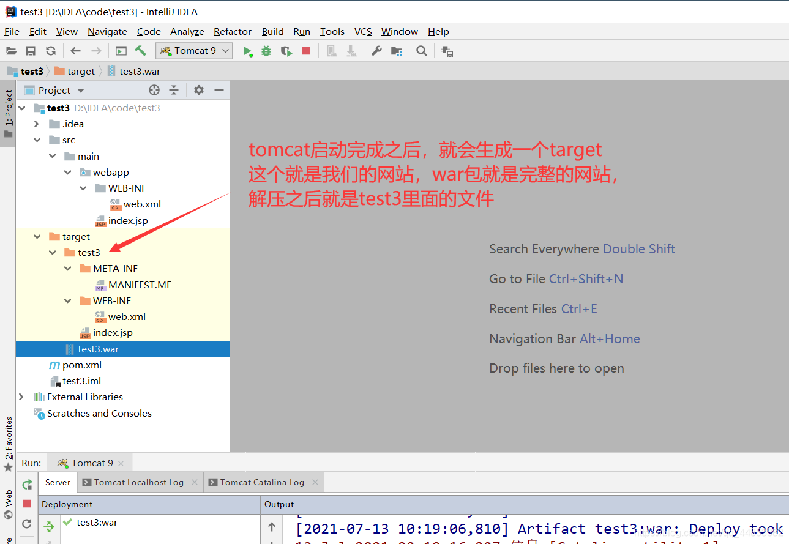
Task: Click the update application icon in Run panel
Action: click(x=27, y=524)
